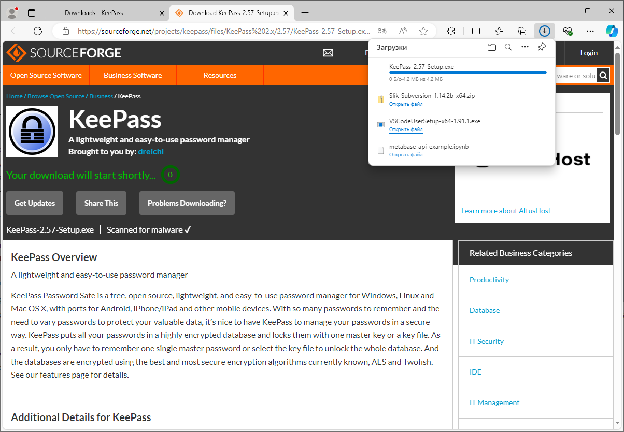Reload the page with the refresh icon

point(38,31)
